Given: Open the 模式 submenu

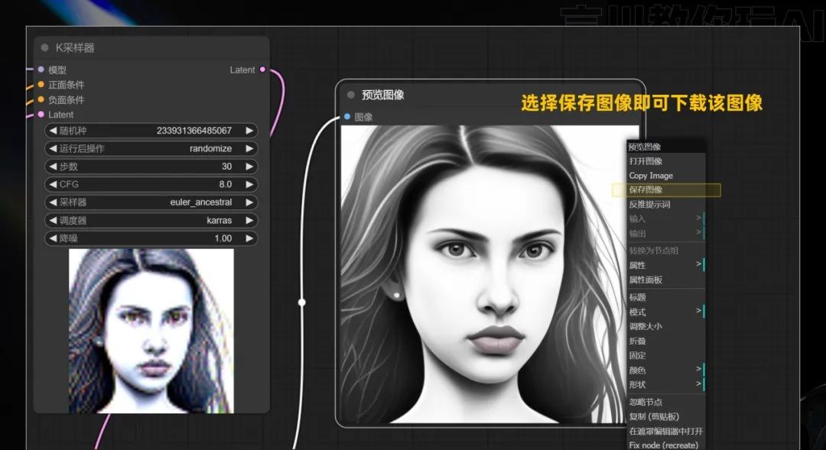Looking at the screenshot, I should tap(666, 312).
